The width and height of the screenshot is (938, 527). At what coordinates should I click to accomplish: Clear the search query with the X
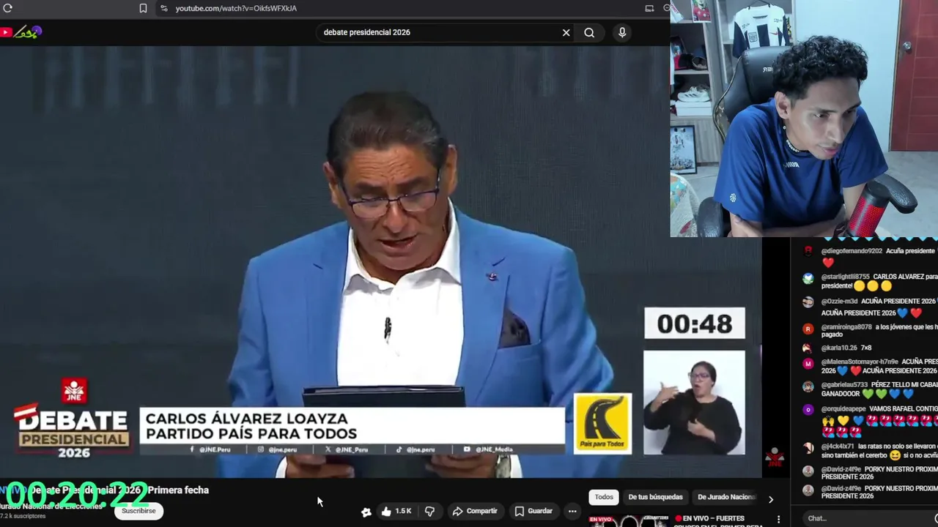coord(566,32)
